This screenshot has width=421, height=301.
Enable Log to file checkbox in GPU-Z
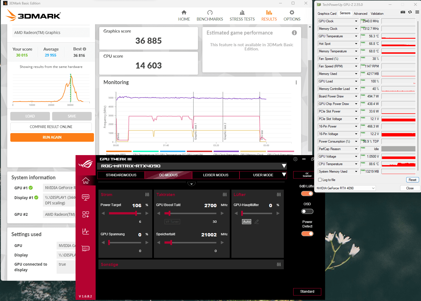[x=320, y=180]
